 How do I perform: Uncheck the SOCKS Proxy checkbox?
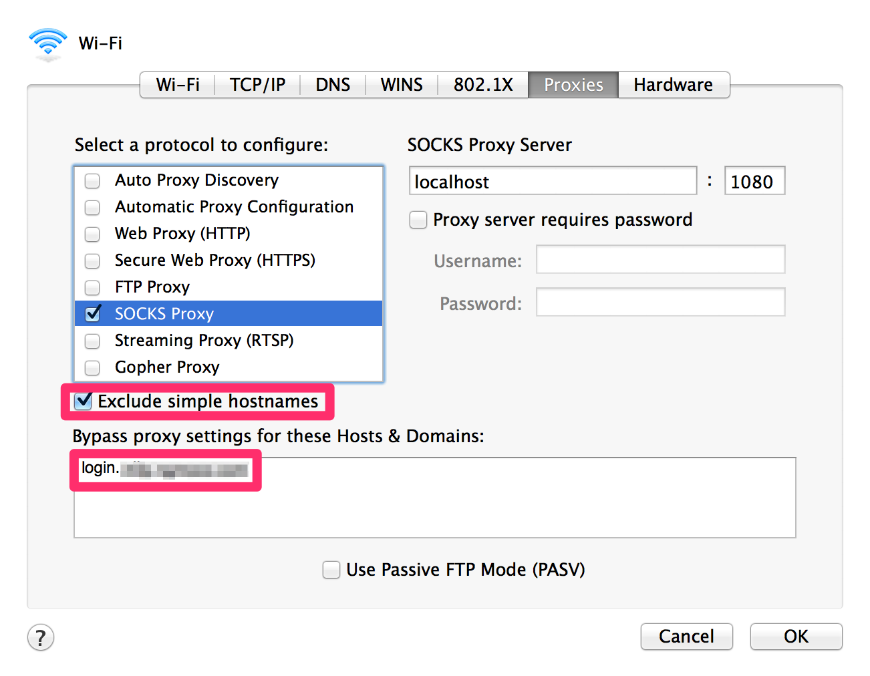tap(92, 313)
